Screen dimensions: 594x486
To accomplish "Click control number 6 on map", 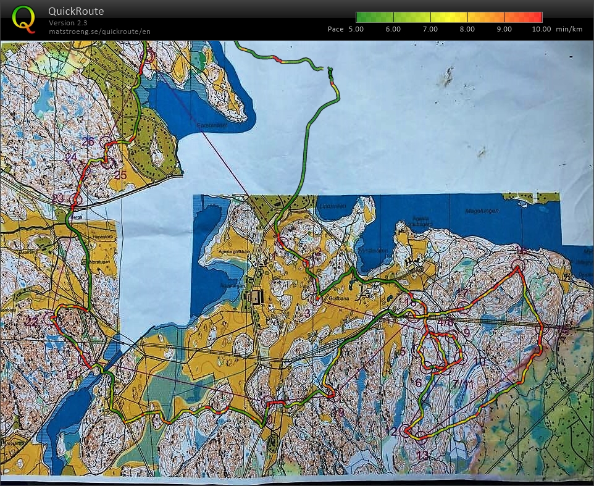I will [418, 383].
